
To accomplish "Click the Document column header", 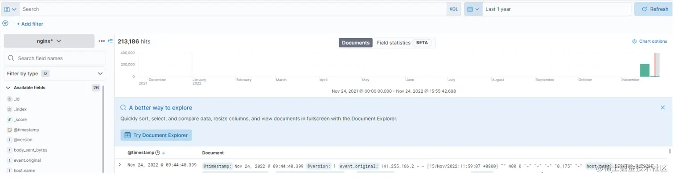I will 213,153.
